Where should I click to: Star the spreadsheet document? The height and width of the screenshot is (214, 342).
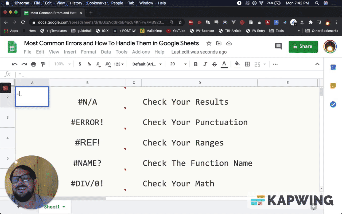point(209,43)
